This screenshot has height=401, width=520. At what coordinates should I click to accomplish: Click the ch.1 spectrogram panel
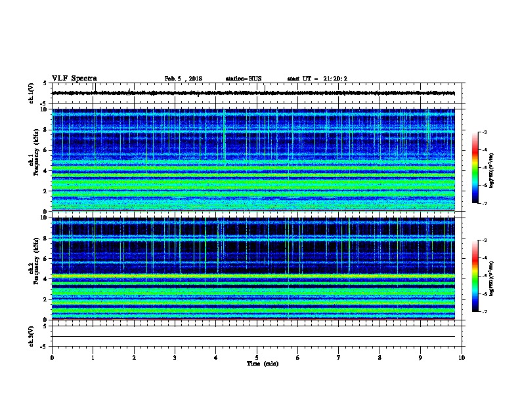[253, 160]
